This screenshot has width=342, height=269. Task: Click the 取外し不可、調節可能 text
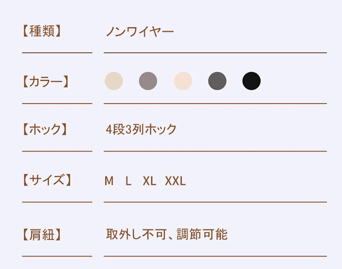(x=167, y=234)
